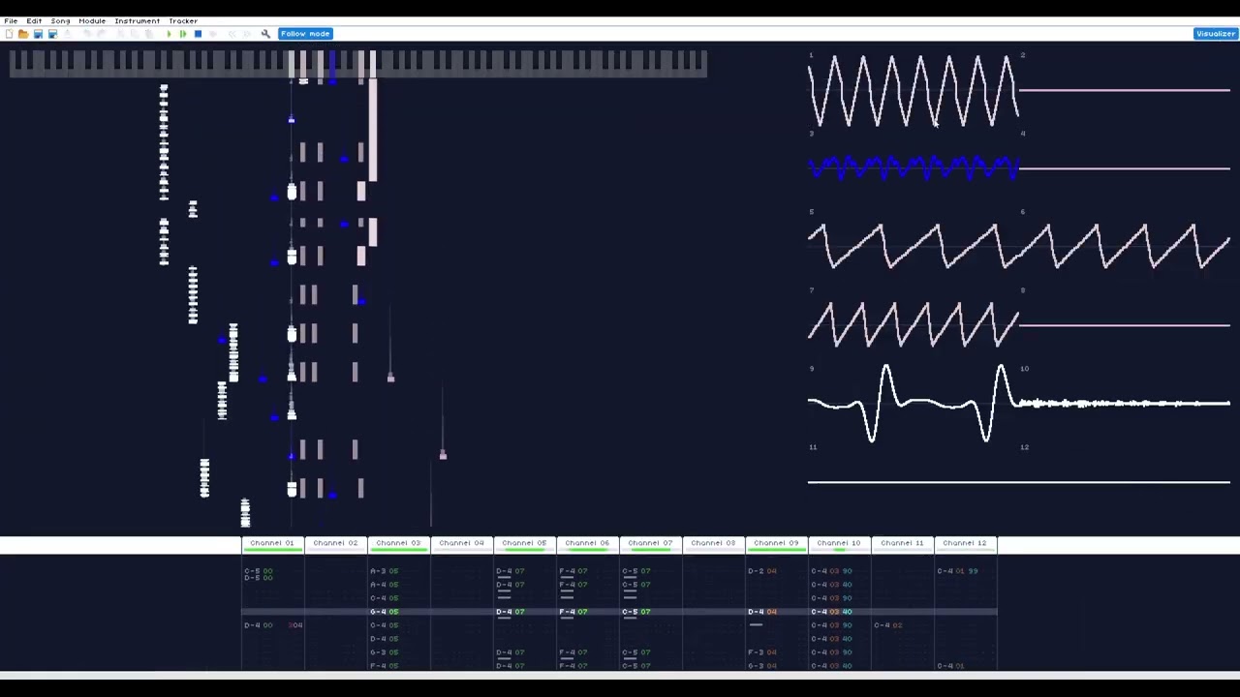Open tracker settings via the wrench icon

[265, 34]
